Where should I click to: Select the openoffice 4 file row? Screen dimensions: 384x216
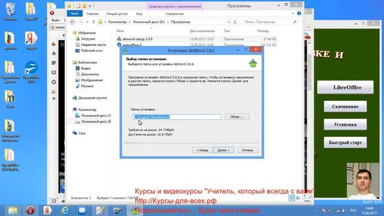tap(197, 45)
